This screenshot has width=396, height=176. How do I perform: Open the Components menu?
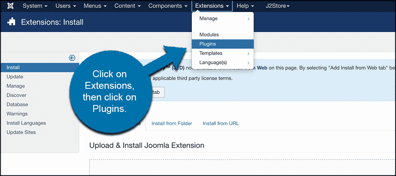coord(168,6)
